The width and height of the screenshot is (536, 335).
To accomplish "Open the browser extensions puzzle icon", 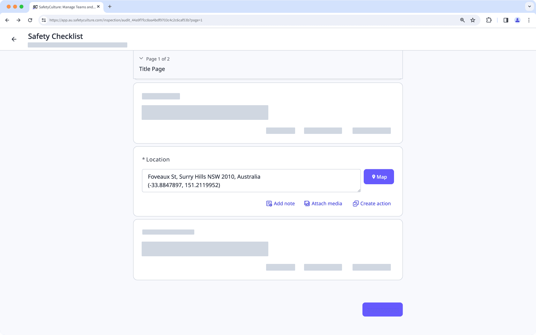I will [x=489, y=20].
